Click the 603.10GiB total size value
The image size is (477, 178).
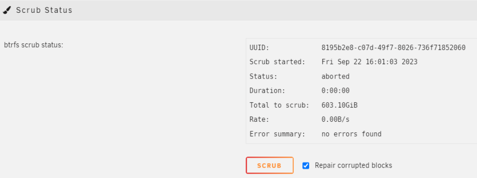pyautogui.click(x=340, y=105)
